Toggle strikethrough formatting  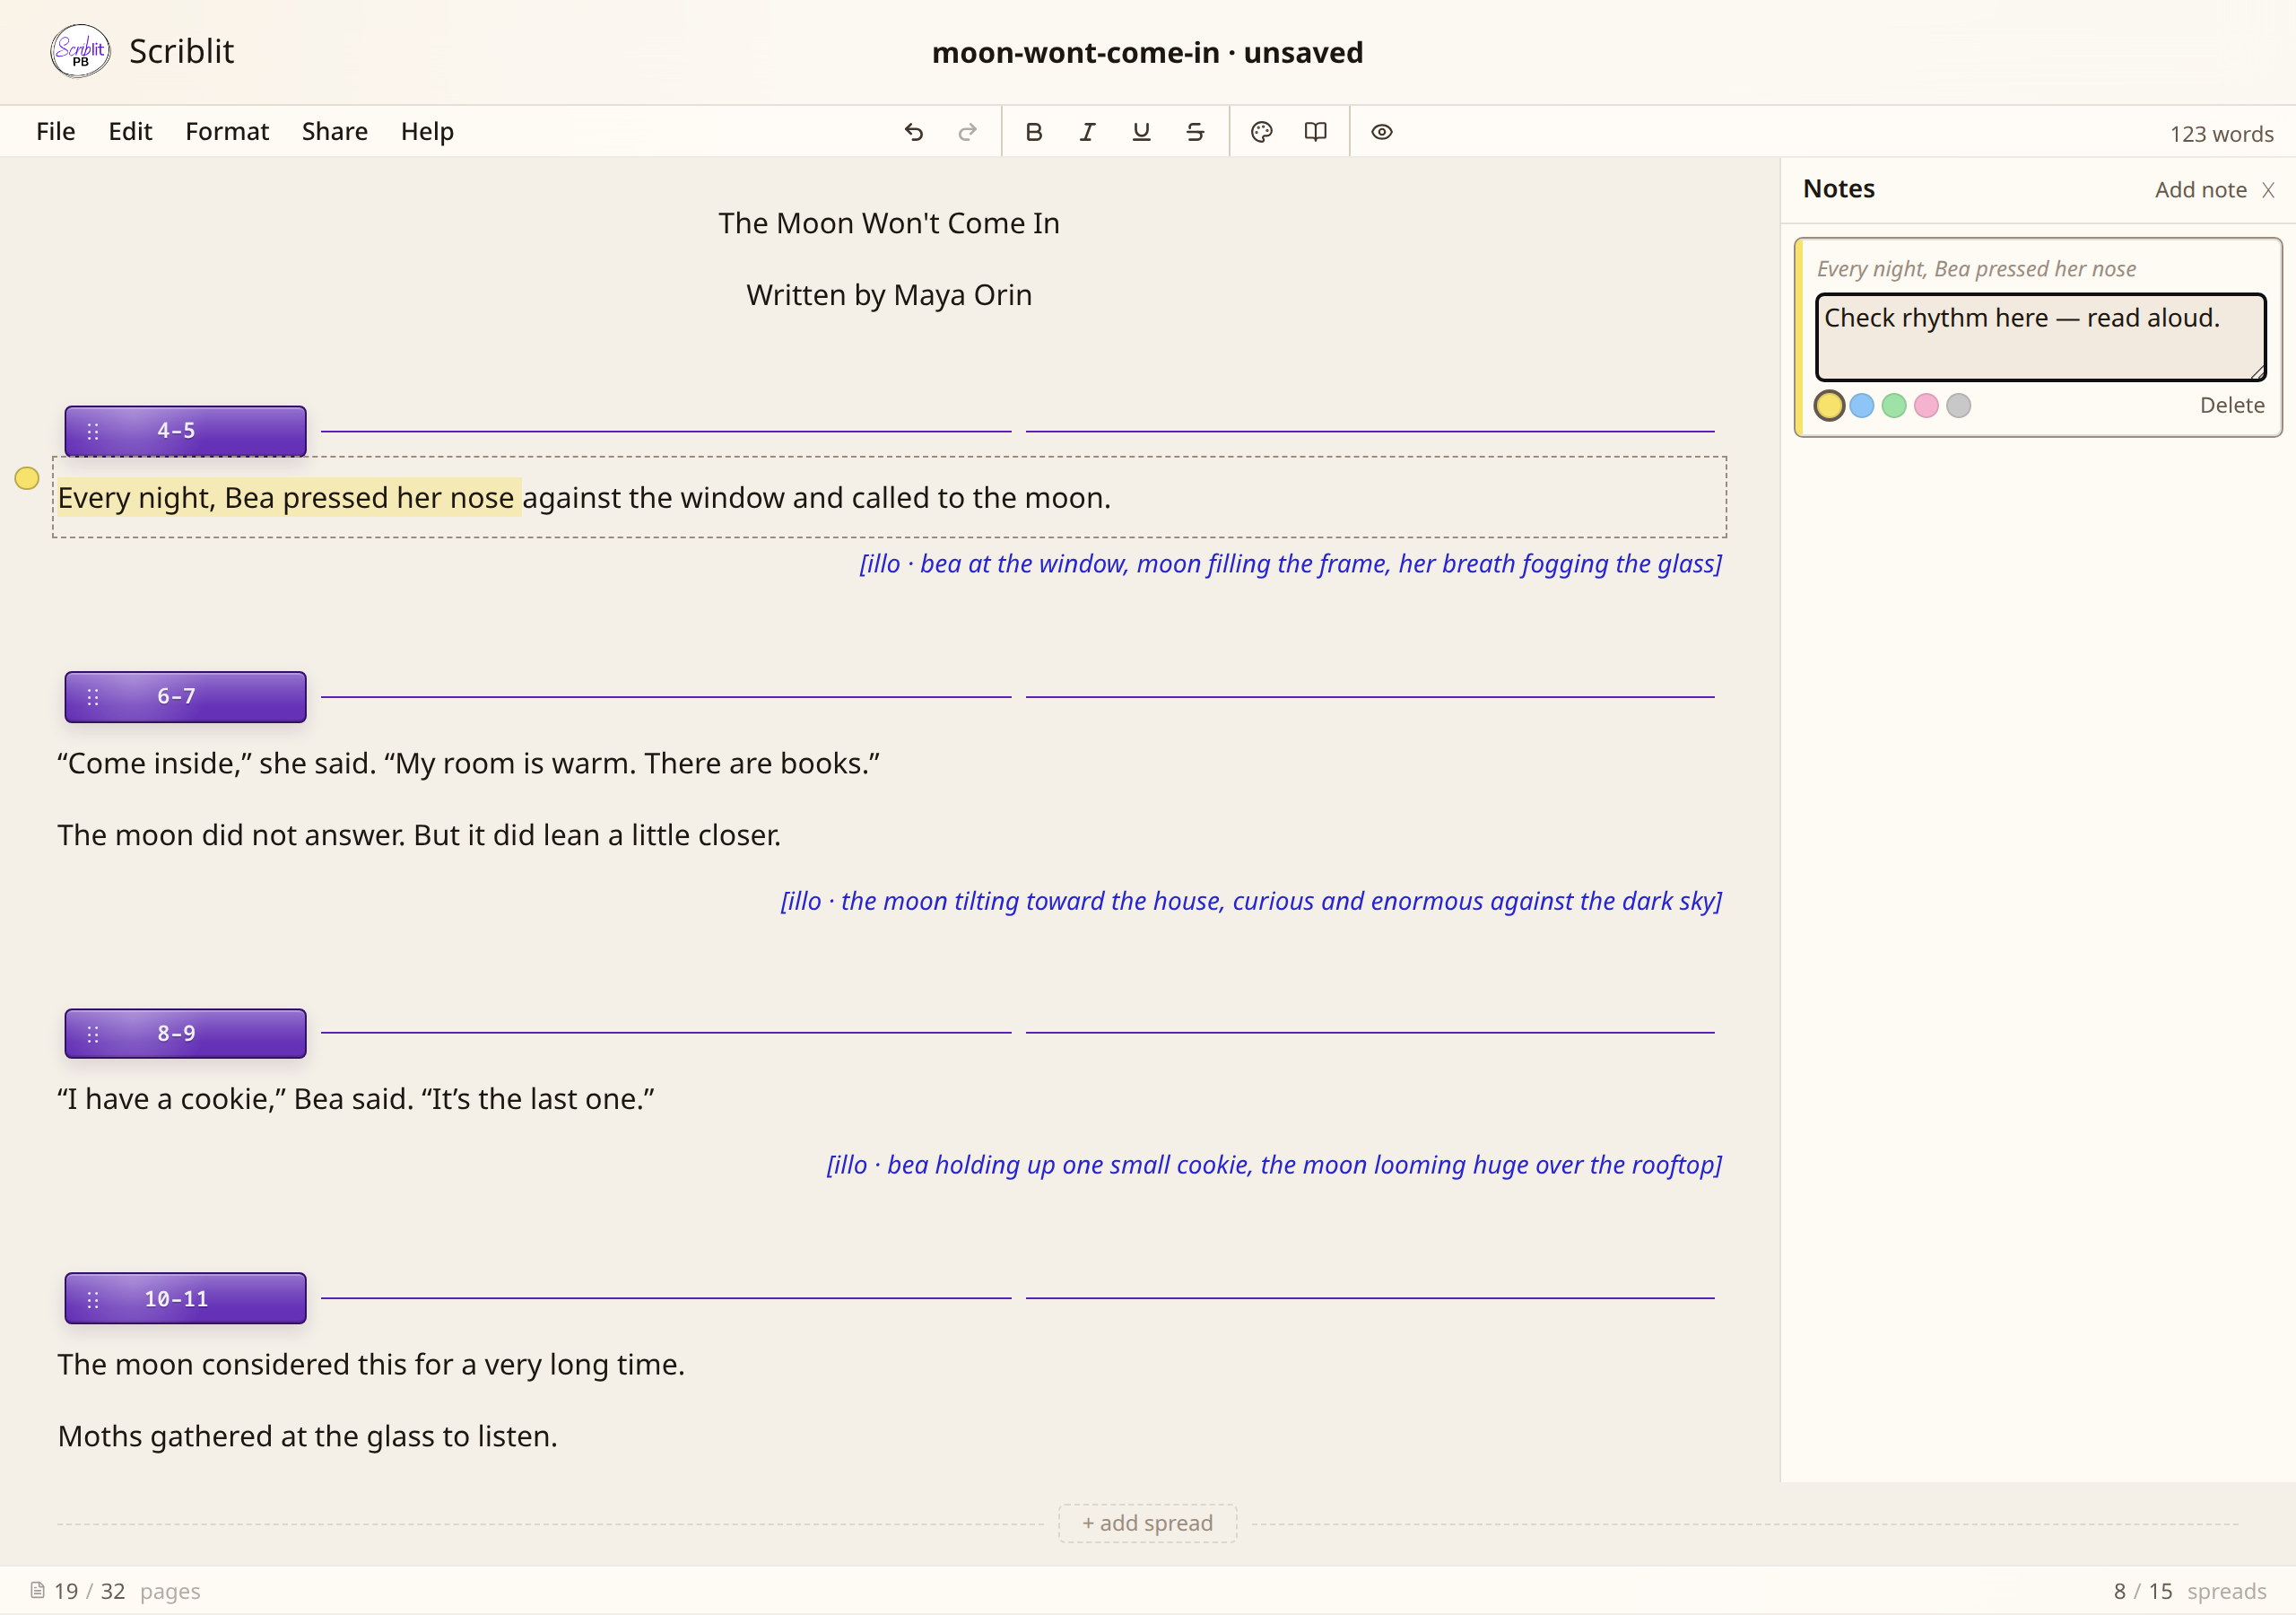1195,132
